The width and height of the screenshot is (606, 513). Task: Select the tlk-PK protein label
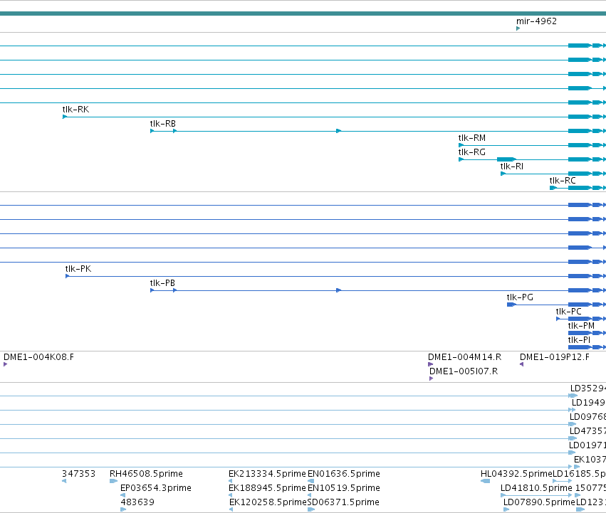pyautogui.click(x=78, y=269)
